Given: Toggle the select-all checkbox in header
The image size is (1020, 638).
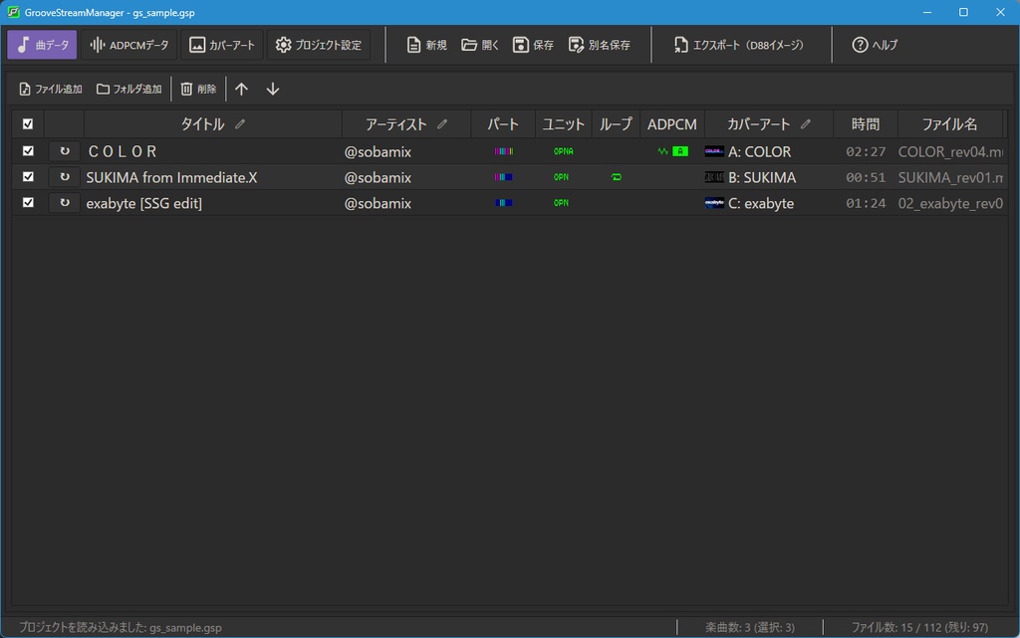Looking at the screenshot, I should (x=28, y=124).
